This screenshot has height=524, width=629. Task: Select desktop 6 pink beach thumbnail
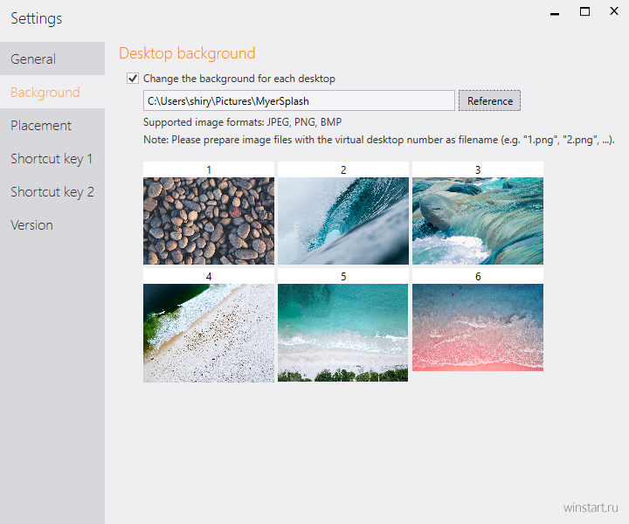click(x=478, y=327)
